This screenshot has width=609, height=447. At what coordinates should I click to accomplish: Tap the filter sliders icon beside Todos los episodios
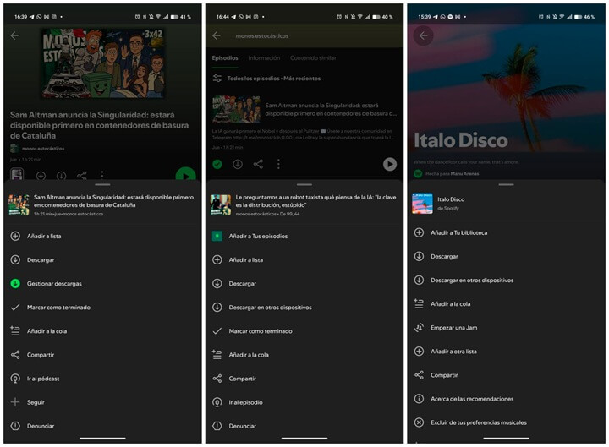point(217,78)
